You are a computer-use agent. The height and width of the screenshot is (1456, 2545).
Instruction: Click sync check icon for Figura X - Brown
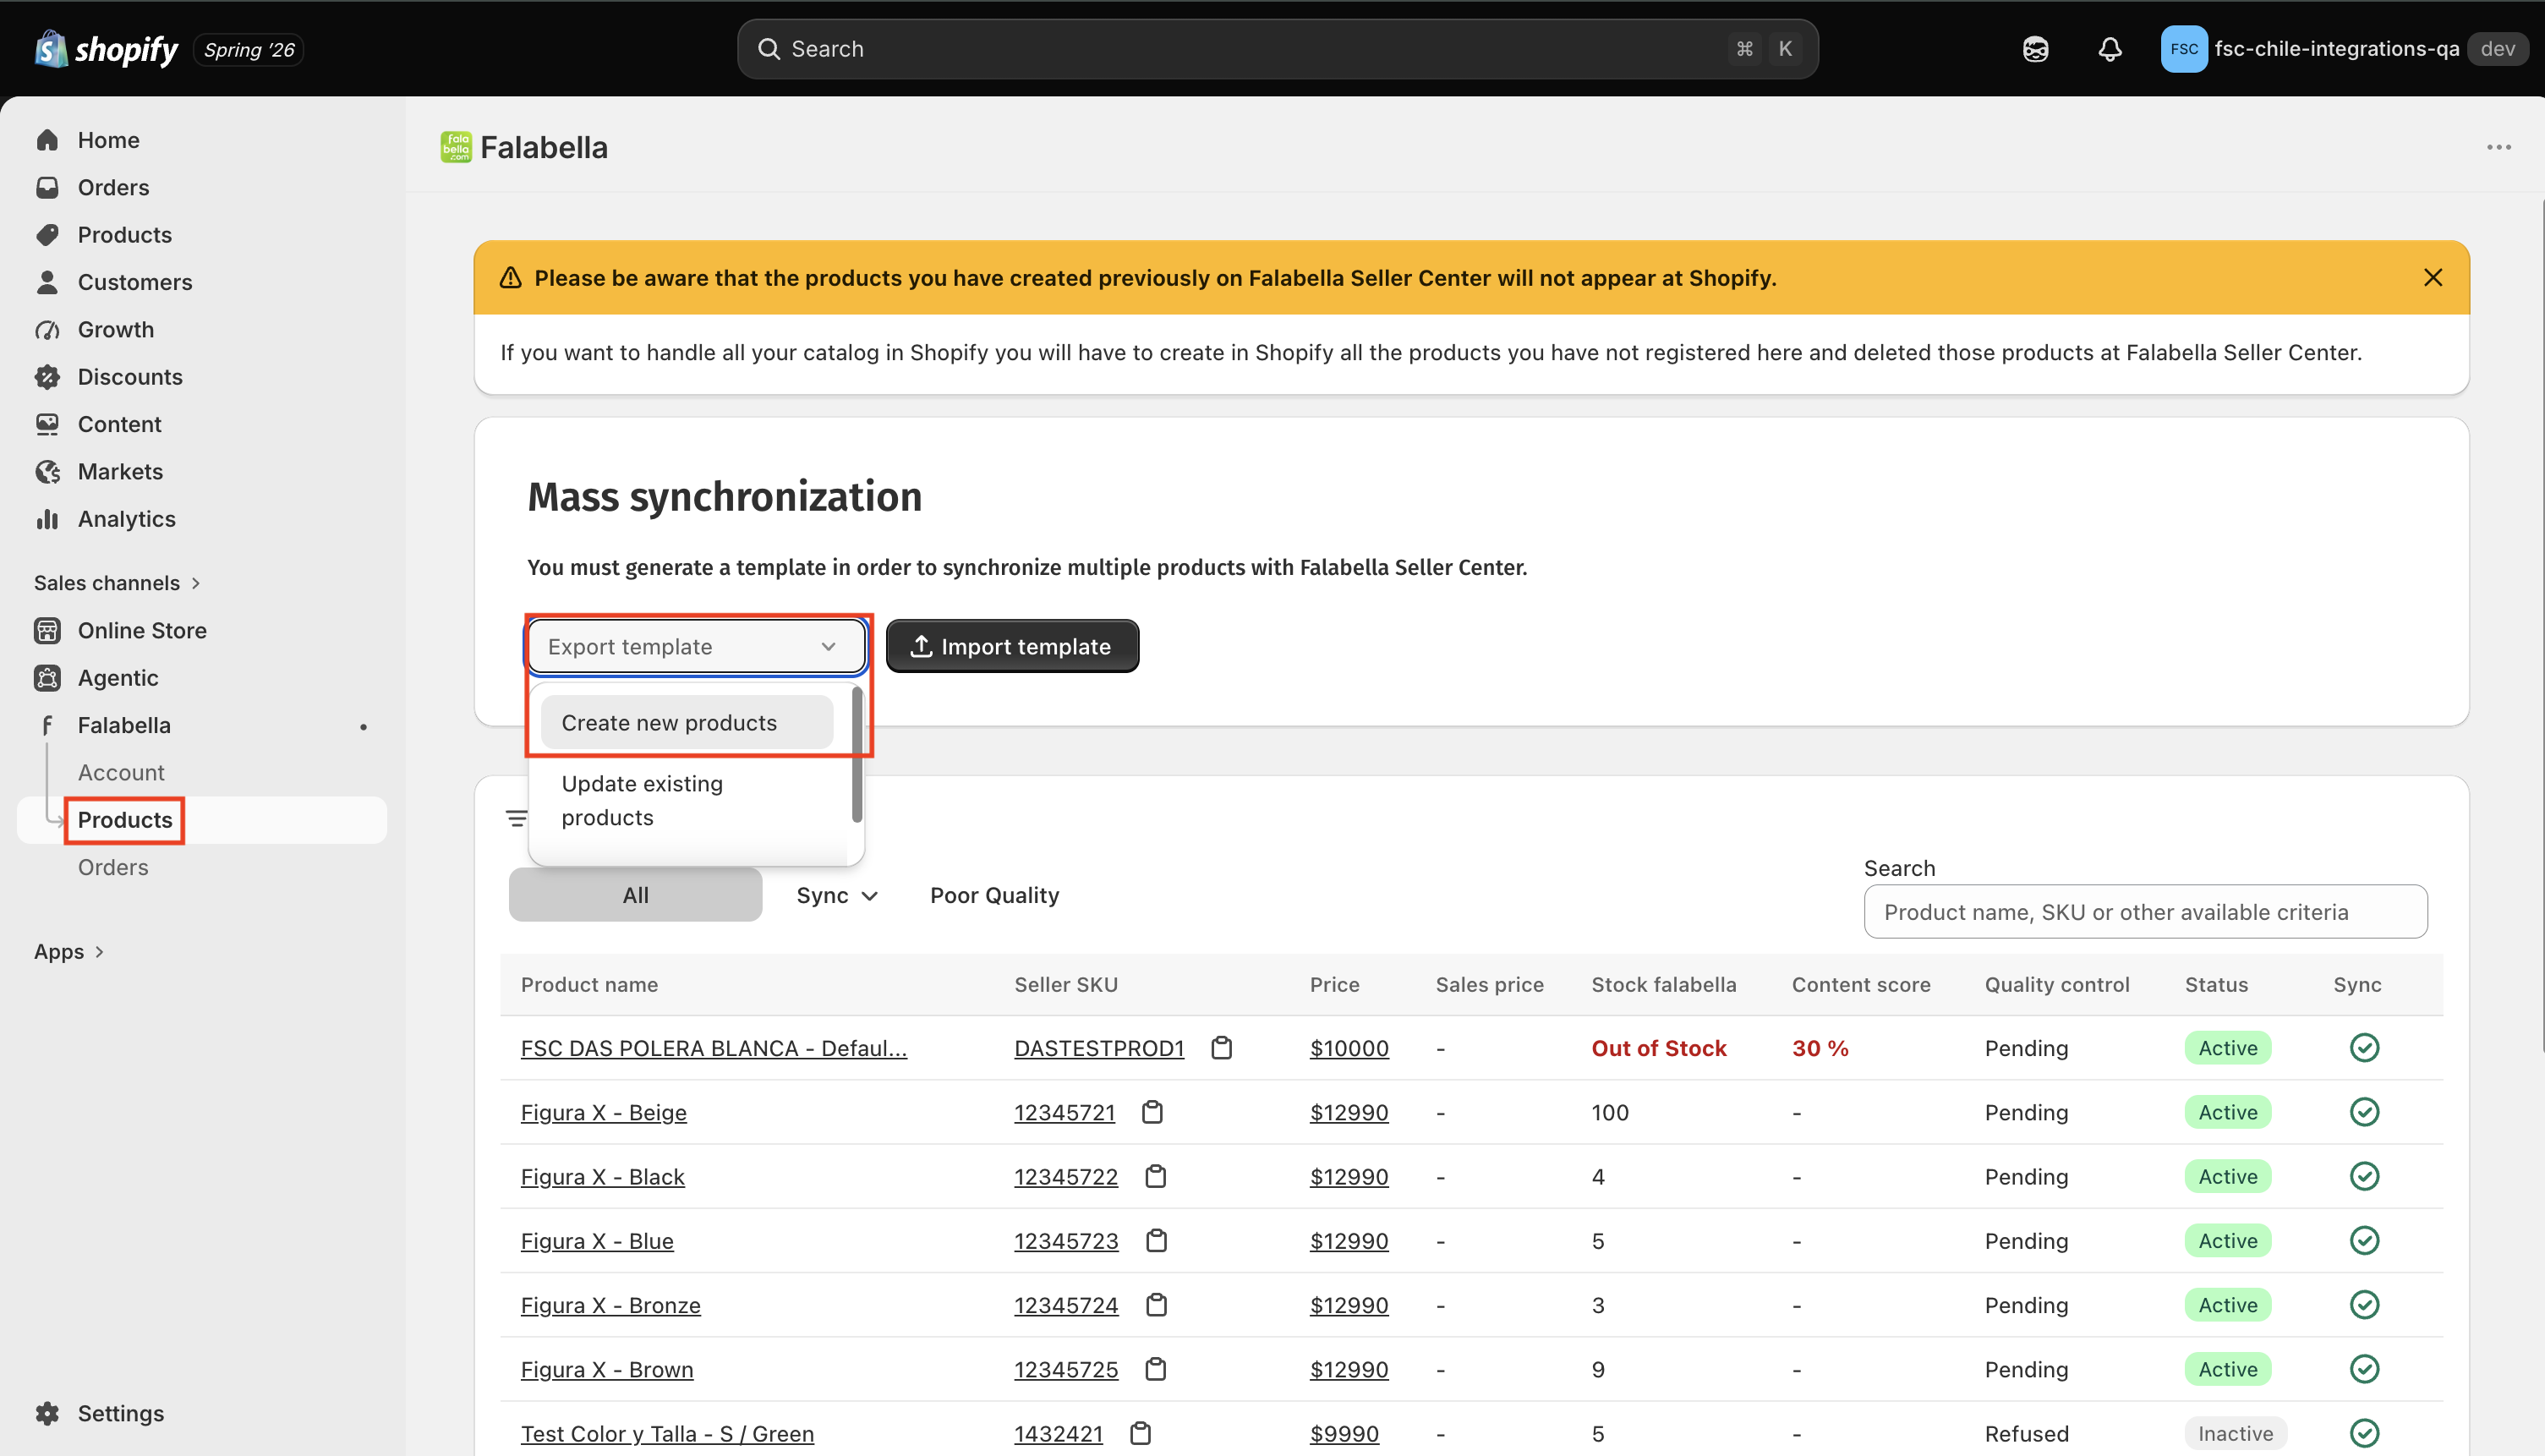2364,1368
